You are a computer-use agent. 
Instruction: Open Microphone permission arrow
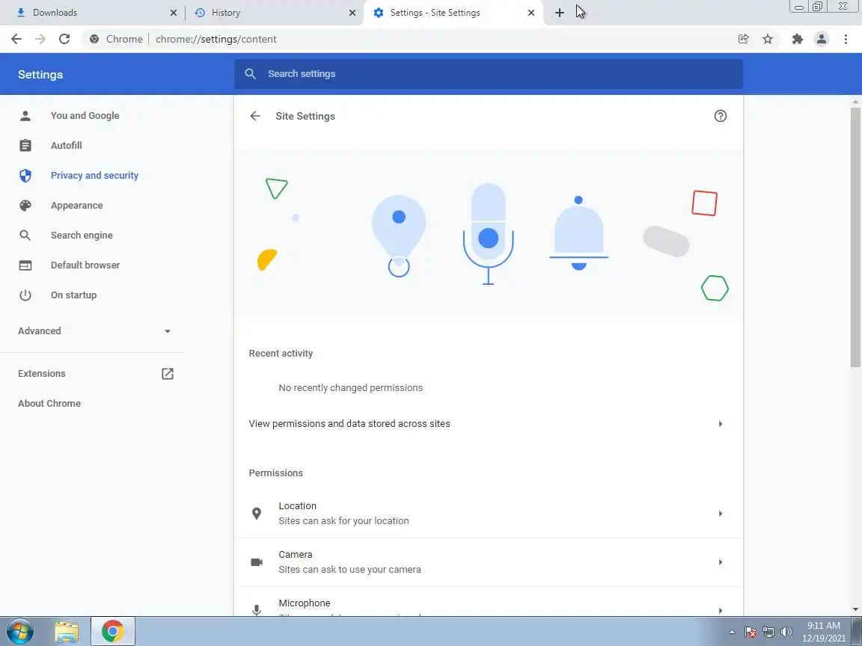[720, 610]
